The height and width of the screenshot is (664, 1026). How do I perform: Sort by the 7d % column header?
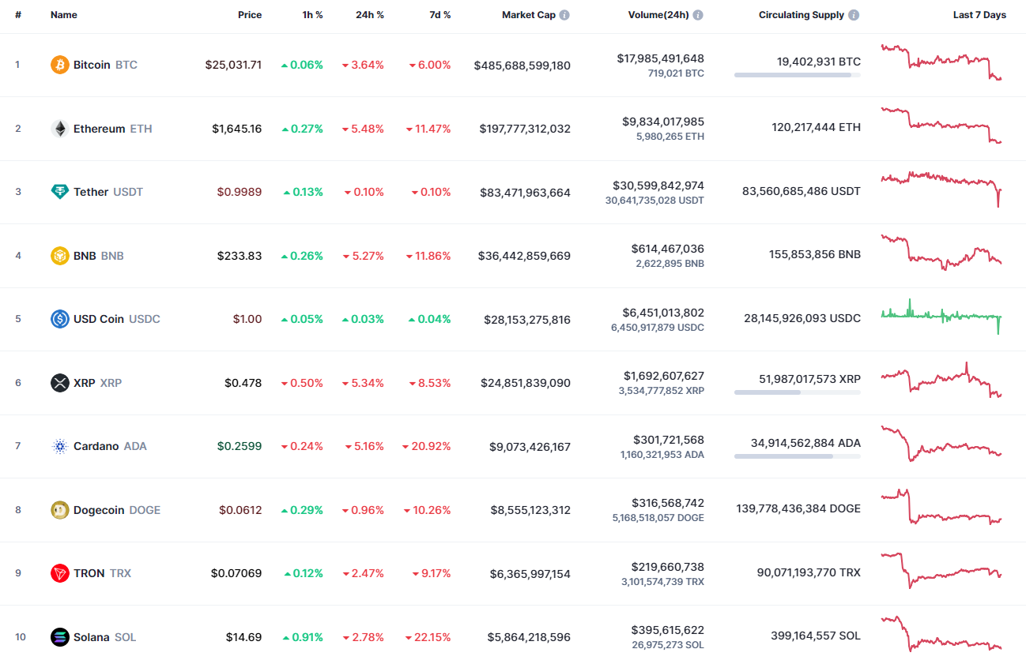pos(439,14)
